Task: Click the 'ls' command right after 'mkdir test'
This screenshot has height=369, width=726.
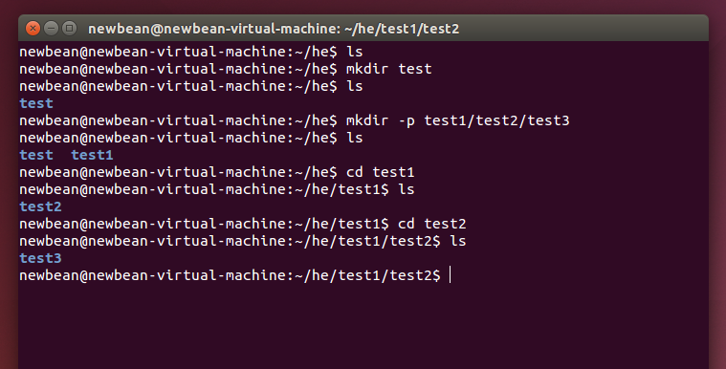Action: (x=355, y=86)
